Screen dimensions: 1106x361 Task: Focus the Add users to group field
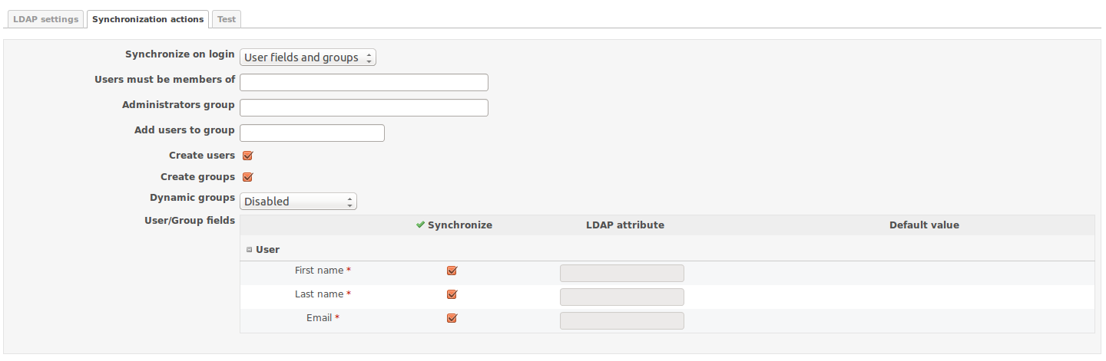coord(312,133)
